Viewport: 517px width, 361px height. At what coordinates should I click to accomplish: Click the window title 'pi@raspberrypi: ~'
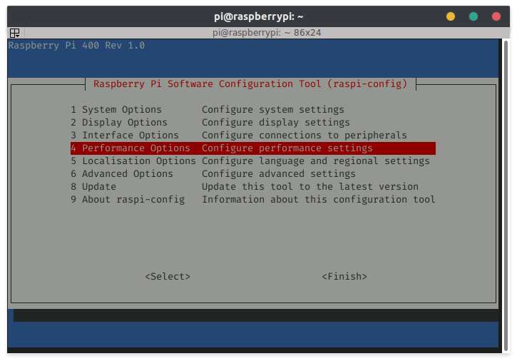[258, 16]
